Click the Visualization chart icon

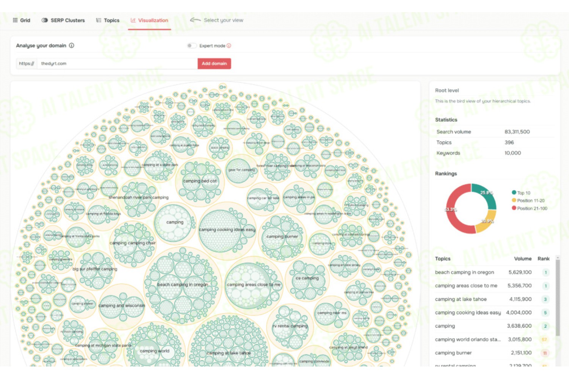pyautogui.click(x=133, y=20)
